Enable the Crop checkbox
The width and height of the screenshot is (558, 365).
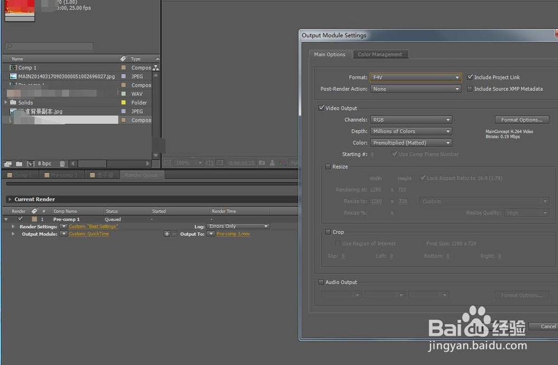[328, 232]
